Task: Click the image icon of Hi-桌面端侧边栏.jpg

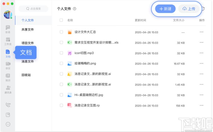Action: (x=69, y=95)
